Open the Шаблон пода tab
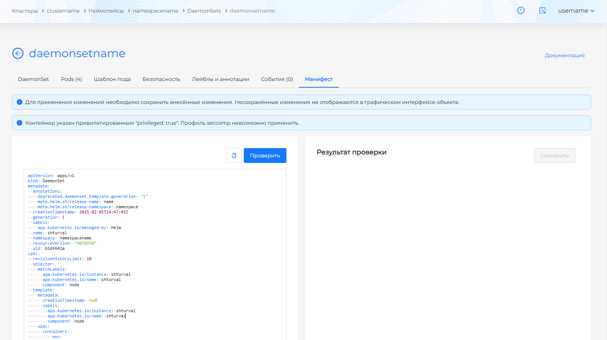Image resolution: width=607 pixels, height=340 pixels. (x=112, y=79)
